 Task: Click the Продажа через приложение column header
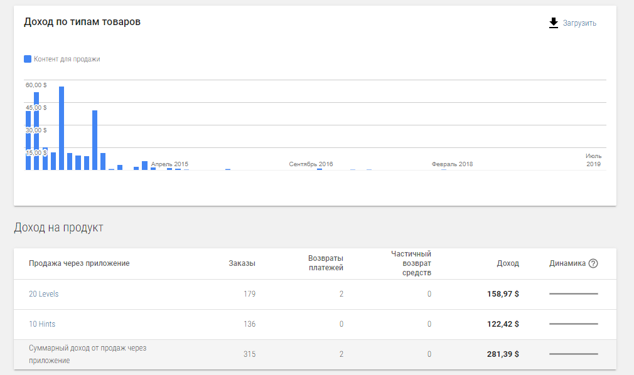pos(79,263)
